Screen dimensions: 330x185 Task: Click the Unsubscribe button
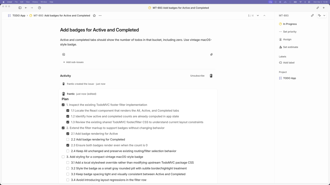pyautogui.click(x=197, y=76)
